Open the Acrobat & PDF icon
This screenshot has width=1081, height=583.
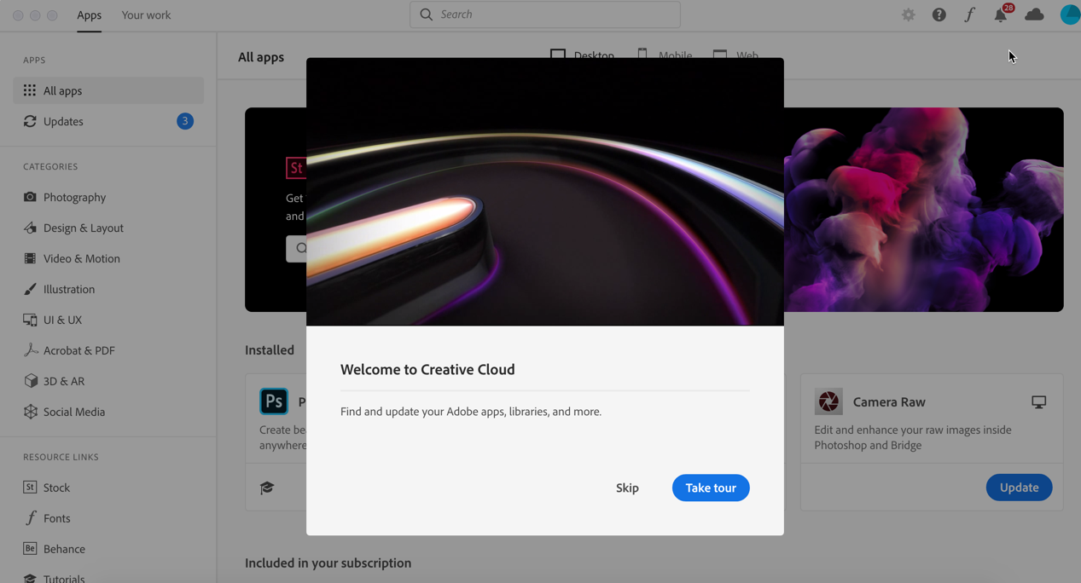[30, 350]
